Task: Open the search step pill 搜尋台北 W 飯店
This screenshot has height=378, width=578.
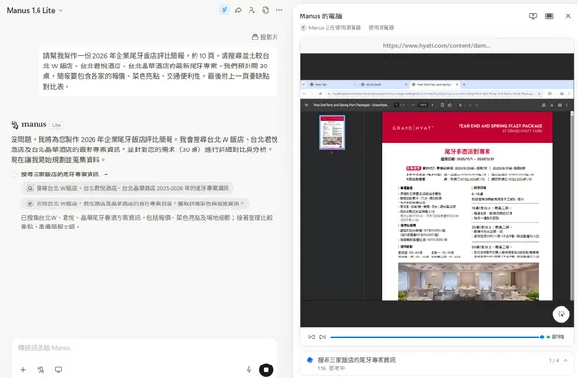Action: [127, 188]
